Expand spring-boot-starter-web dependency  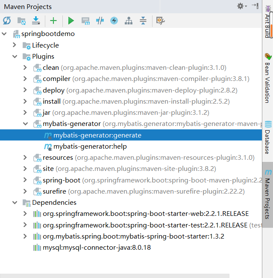tap(25, 214)
